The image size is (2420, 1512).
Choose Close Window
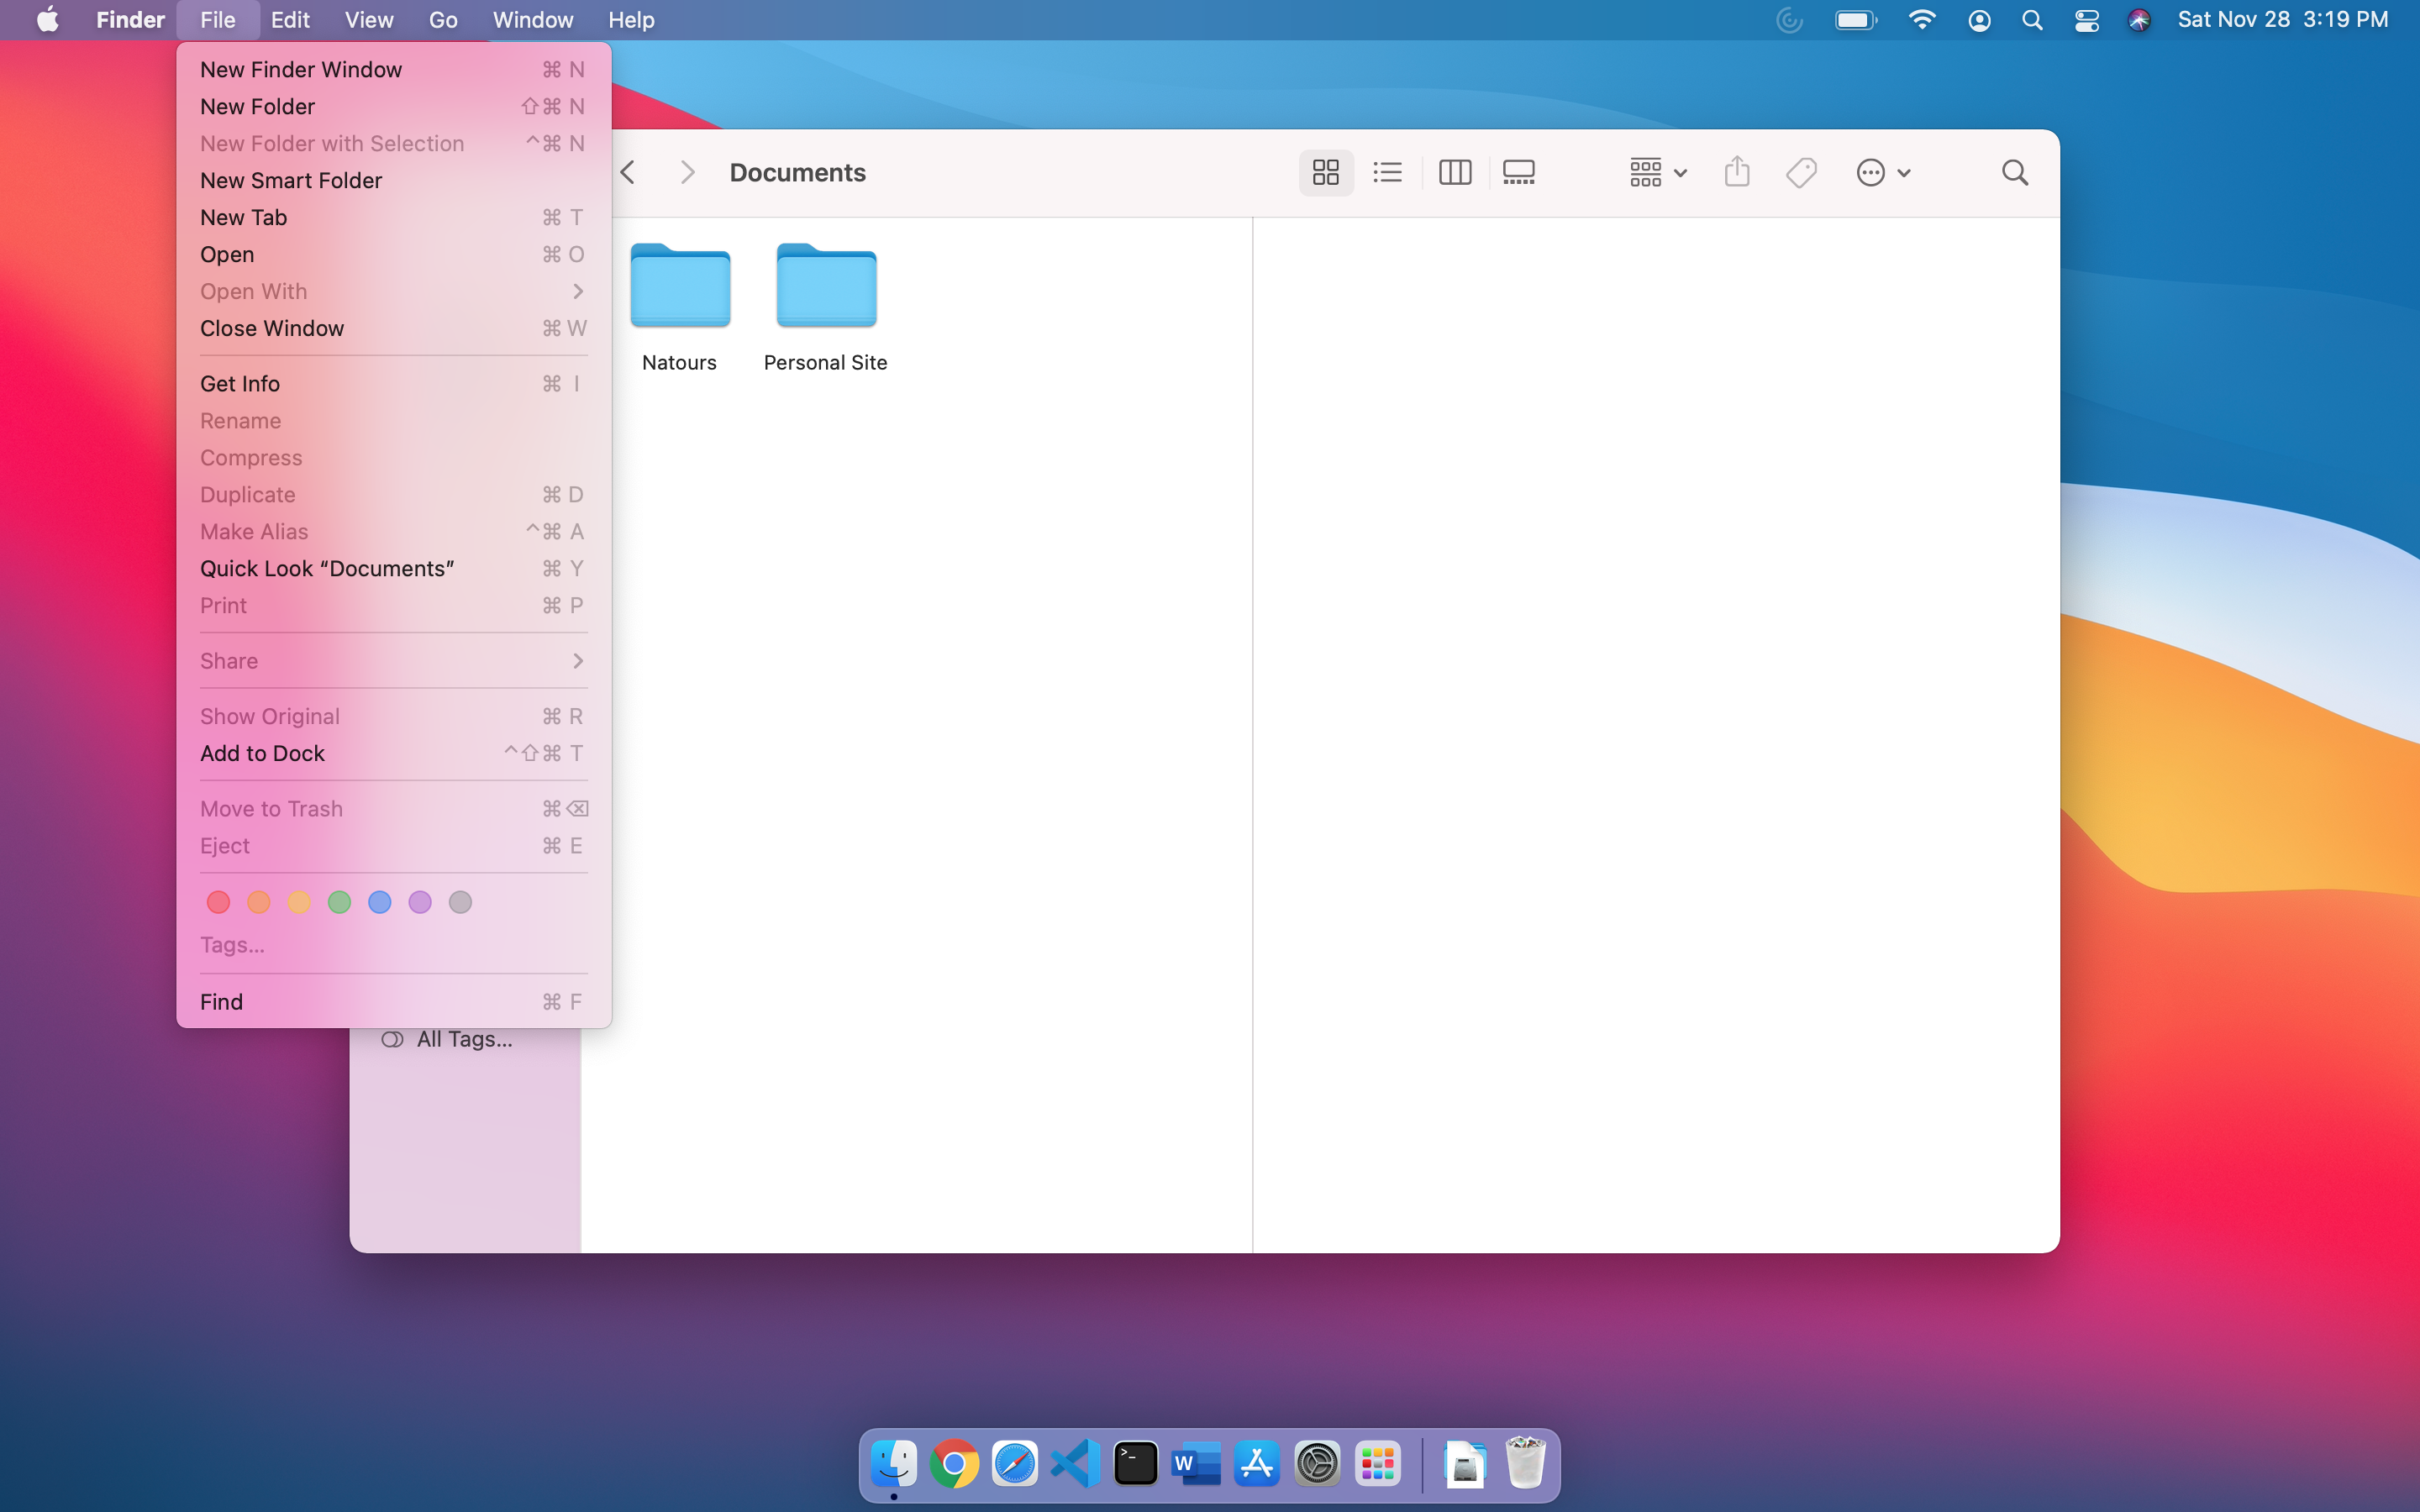point(393,328)
